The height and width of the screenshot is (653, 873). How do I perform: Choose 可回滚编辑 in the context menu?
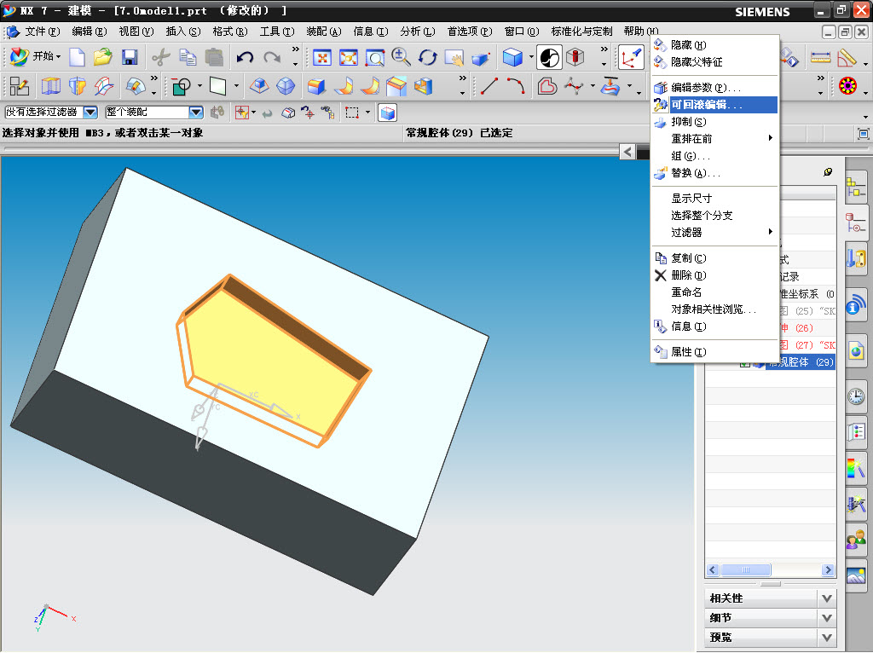(714, 105)
